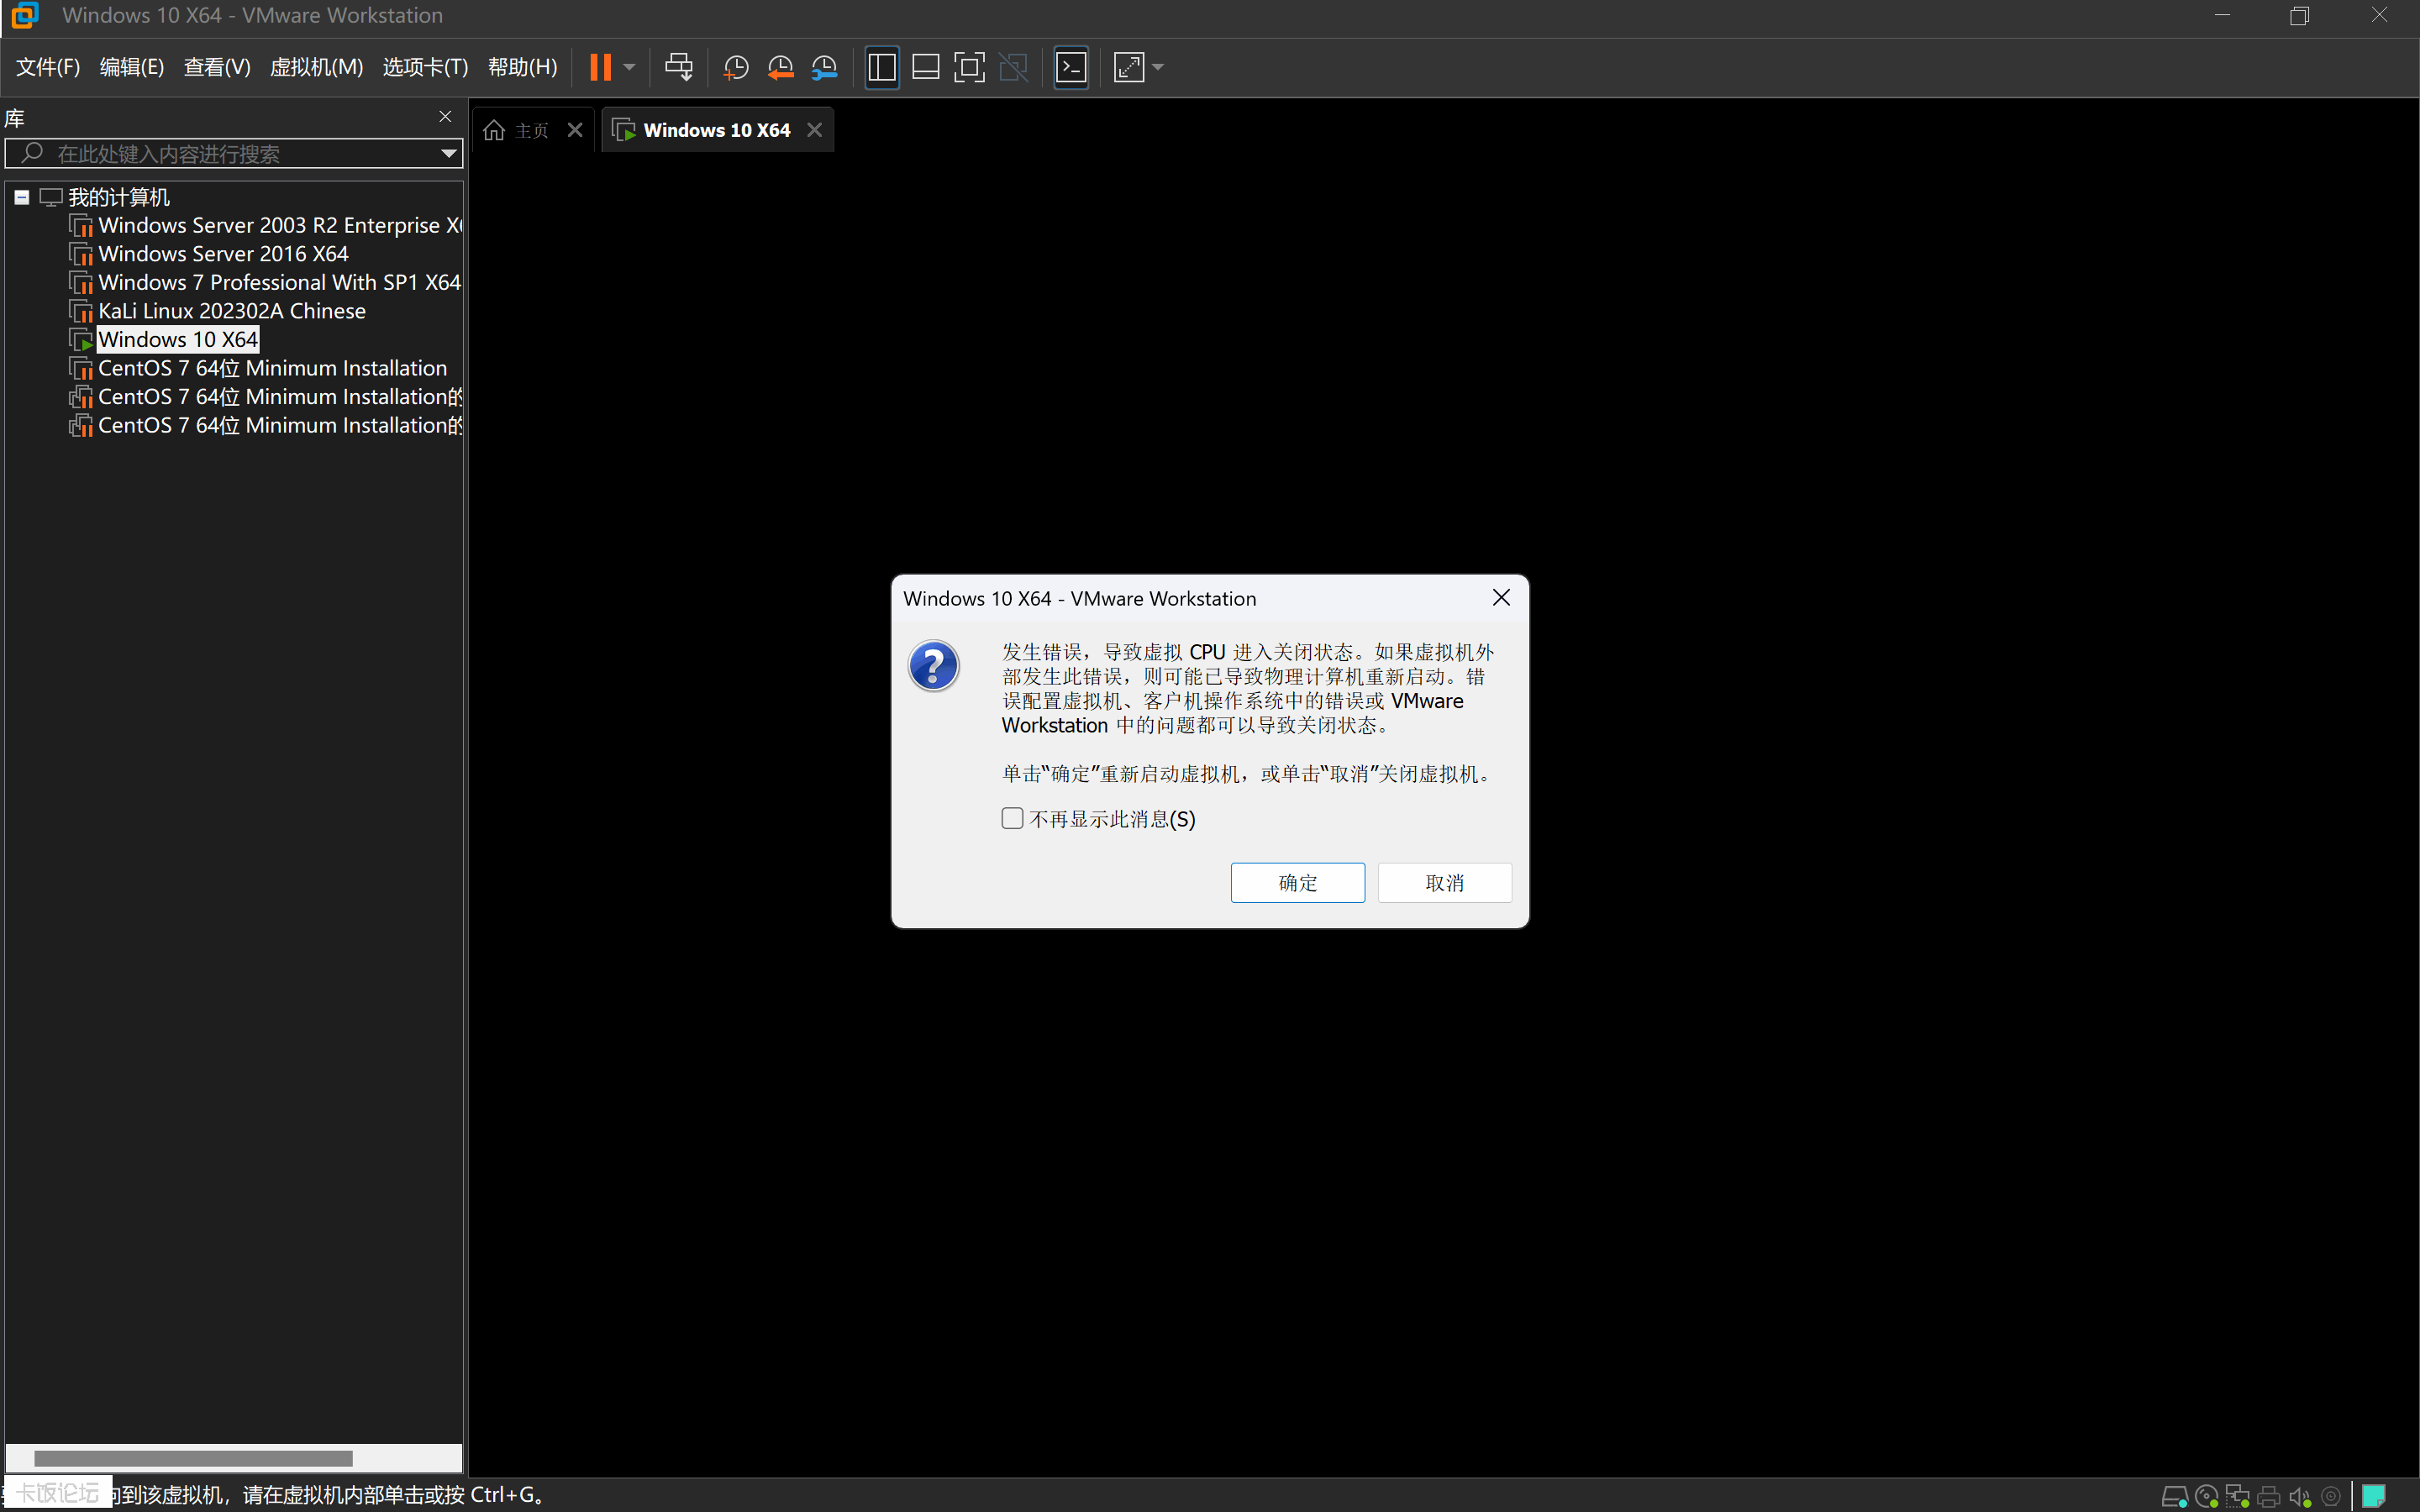Click the webcam status bar icon
Viewport: 2420px width, 1512px height.
pyautogui.click(x=2331, y=1497)
